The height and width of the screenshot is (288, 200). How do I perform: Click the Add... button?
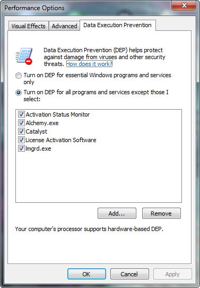tap(117, 213)
